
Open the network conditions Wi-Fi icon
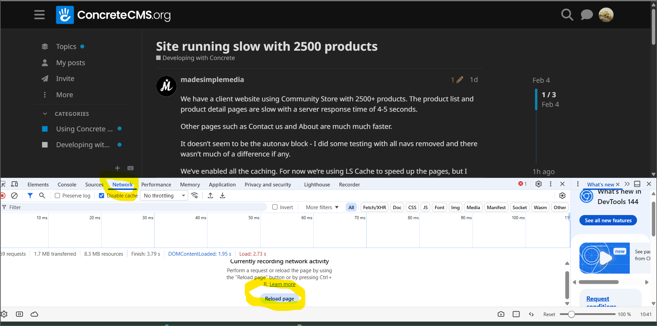coord(195,196)
